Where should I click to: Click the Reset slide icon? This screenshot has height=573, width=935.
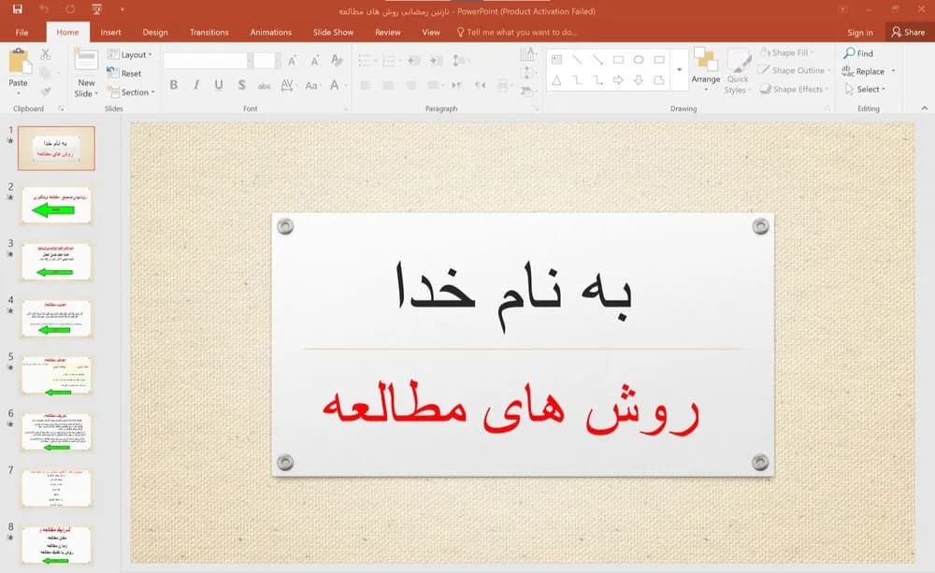pos(112,73)
